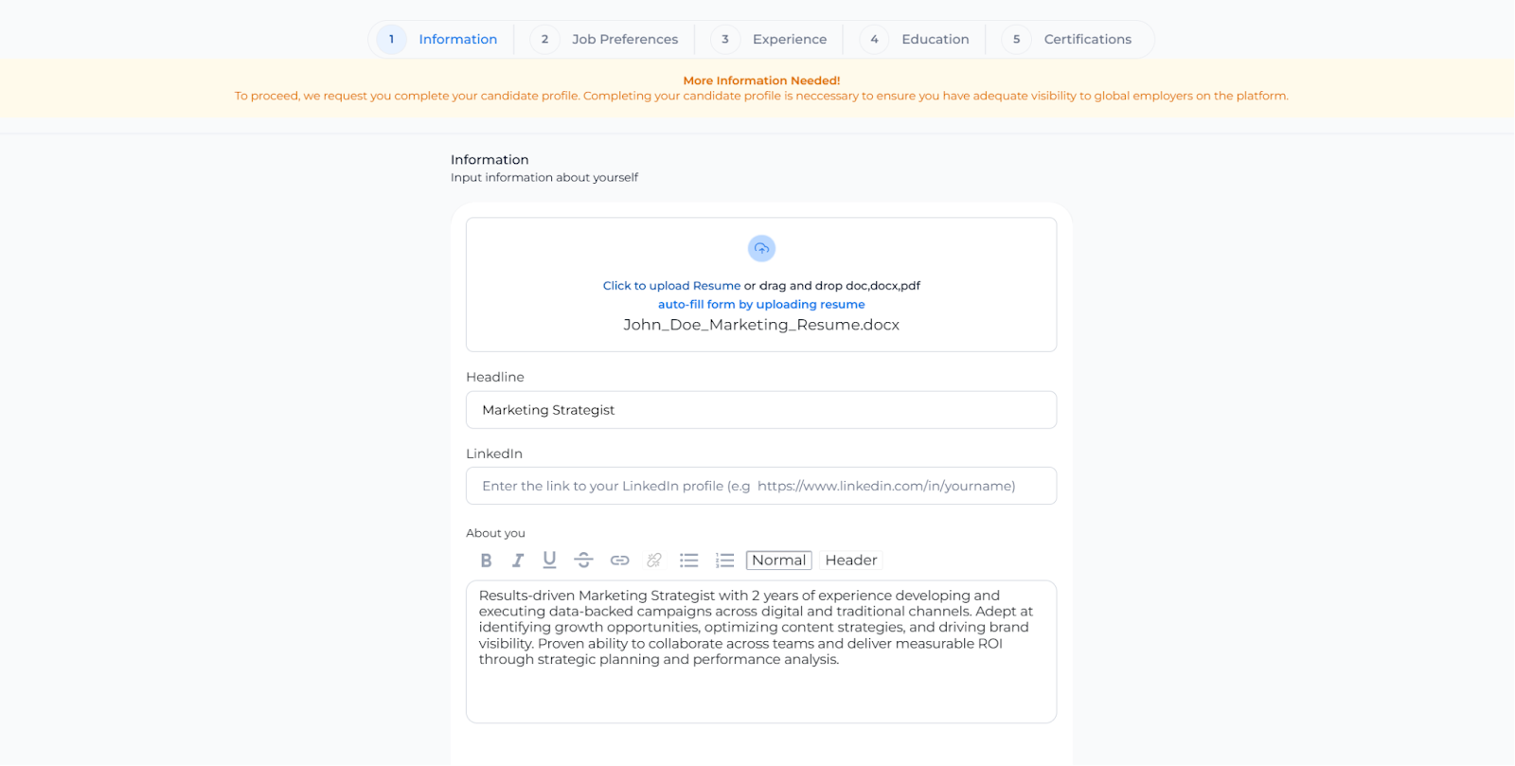Create a numbered list

click(x=725, y=561)
